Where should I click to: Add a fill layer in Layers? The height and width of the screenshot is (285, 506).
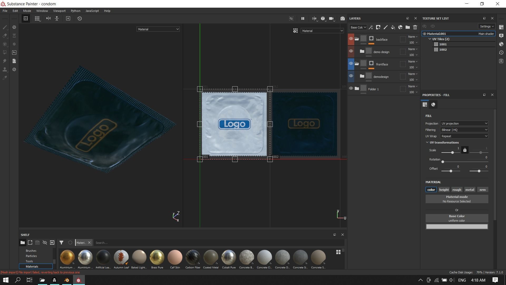[x=393, y=27]
